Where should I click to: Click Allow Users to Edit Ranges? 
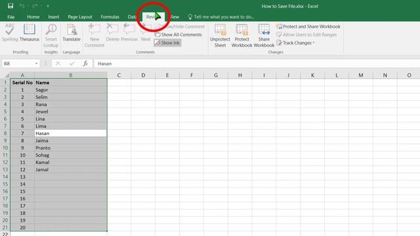[306, 35]
